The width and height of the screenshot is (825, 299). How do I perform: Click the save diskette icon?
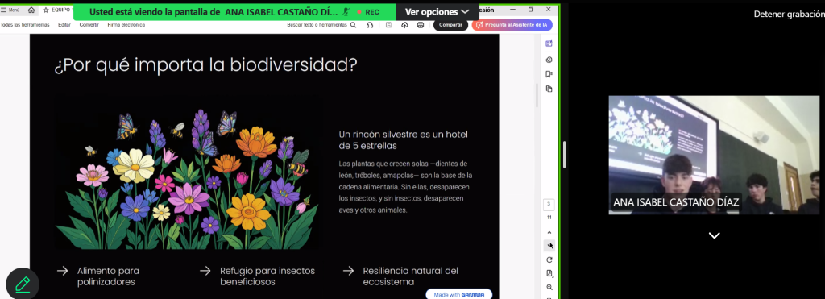pyautogui.click(x=389, y=25)
